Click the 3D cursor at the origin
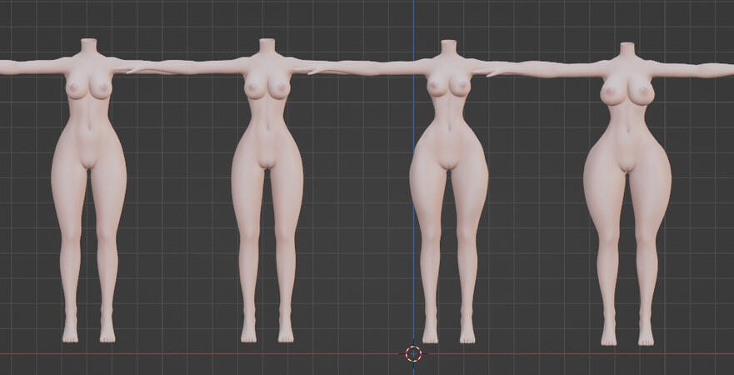This screenshot has height=375, width=734. tap(413, 353)
